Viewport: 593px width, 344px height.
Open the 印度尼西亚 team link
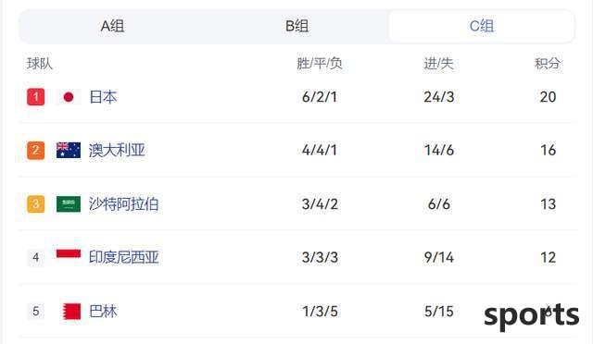point(123,257)
